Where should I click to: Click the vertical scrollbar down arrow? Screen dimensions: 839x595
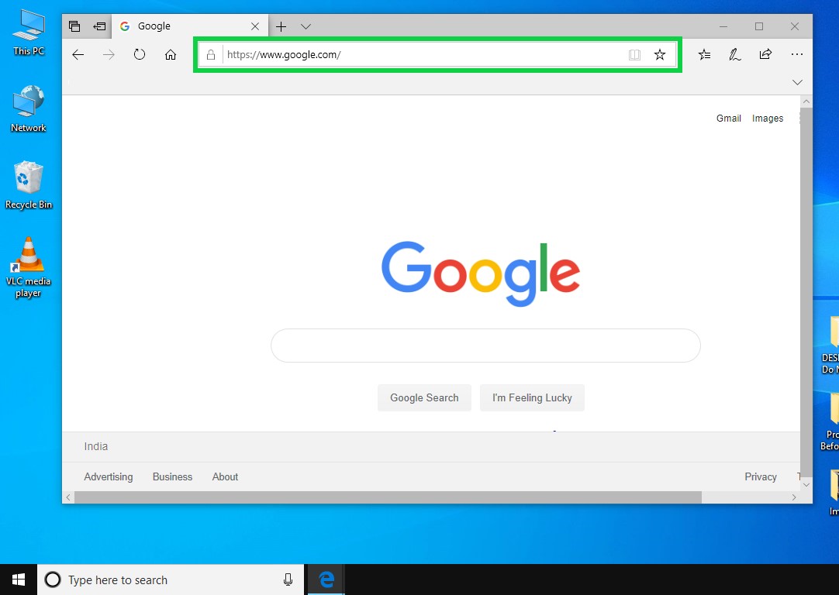(x=806, y=485)
